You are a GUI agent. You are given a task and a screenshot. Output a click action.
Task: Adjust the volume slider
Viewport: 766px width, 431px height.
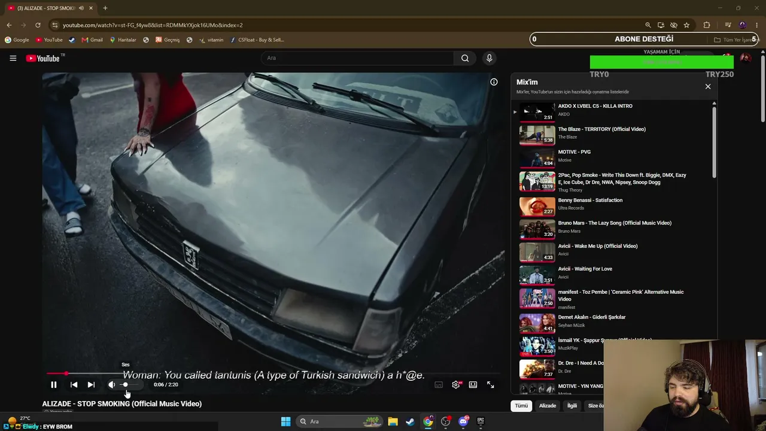[x=130, y=385]
